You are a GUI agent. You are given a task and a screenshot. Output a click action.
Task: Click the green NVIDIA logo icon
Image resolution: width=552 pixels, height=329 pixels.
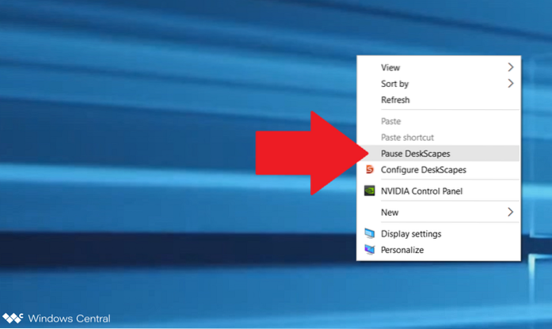[x=369, y=191]
